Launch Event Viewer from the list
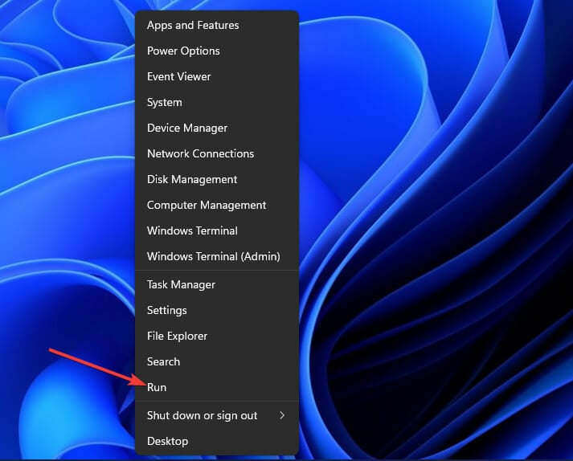Viewport: 573px width, 461px height. [x=179, y=76]
